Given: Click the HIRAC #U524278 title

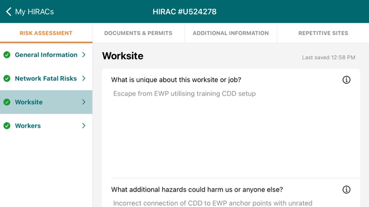Looking at the screenshot, I should pos(184,11).
